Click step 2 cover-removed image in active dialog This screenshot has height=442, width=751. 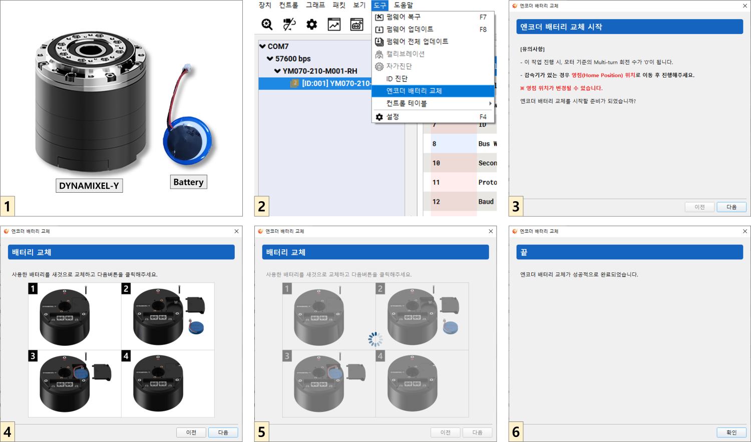pos(168,316)
